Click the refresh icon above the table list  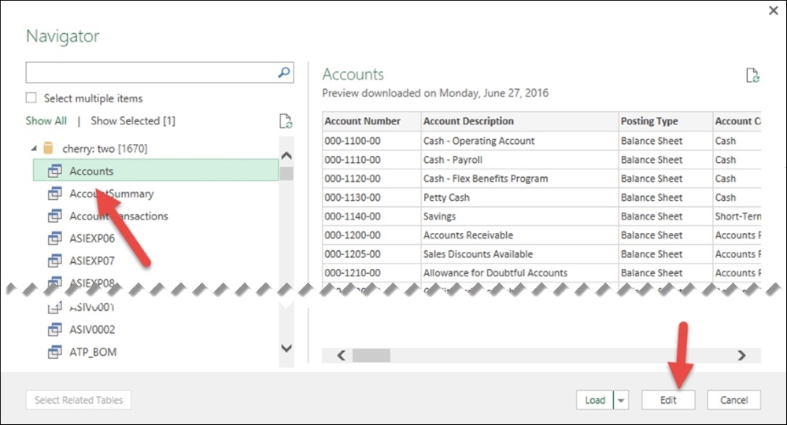click(286, 121)
